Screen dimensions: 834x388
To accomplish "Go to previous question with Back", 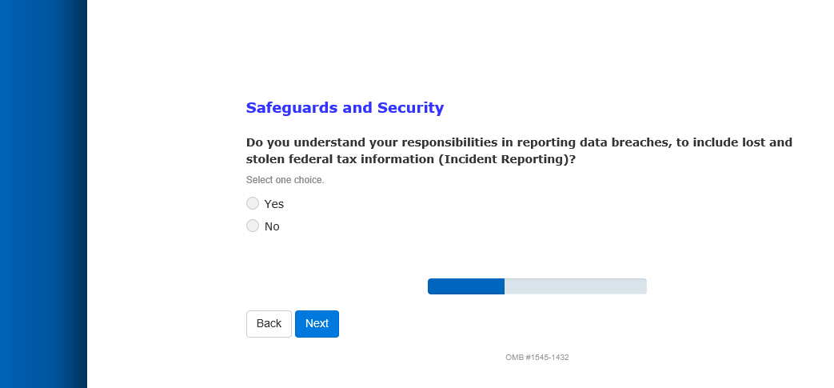I will pos(269,324).
